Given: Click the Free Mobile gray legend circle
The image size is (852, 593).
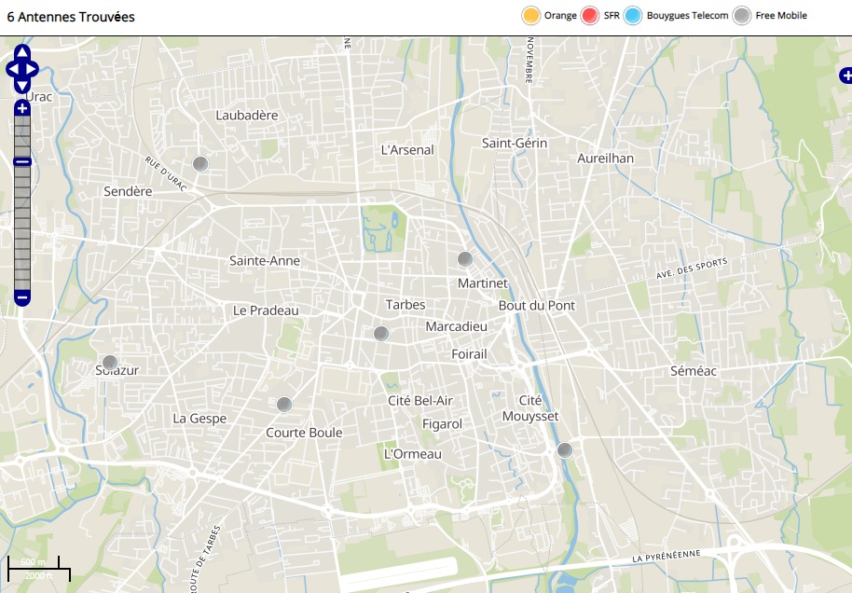Looking at the screenshot, I should point(742,16).
